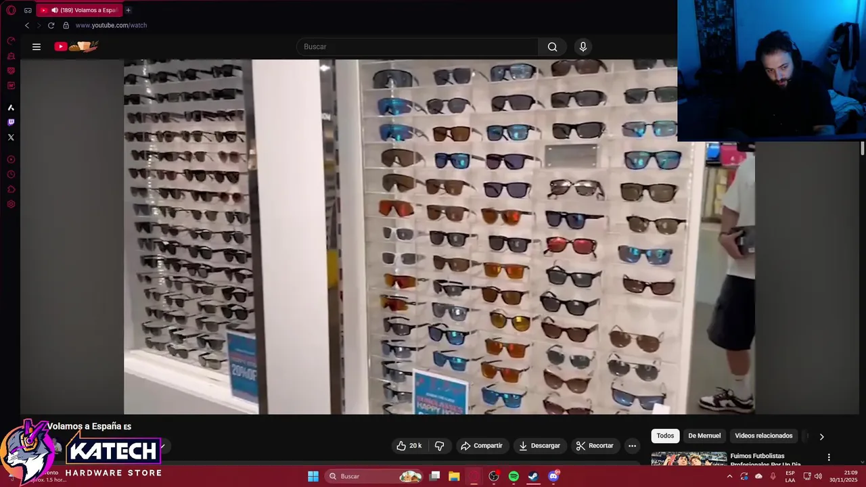Open browsing History from the sidebar
The width and height of the screenshot is (866, 487).
tap(11, 175)
